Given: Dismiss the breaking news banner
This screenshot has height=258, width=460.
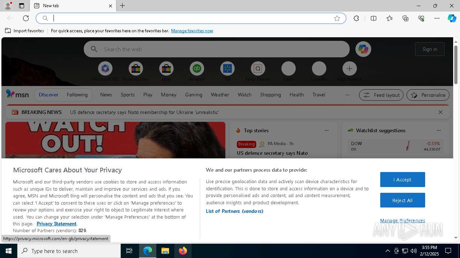Looking at the screenshot, I should (440, 112).
